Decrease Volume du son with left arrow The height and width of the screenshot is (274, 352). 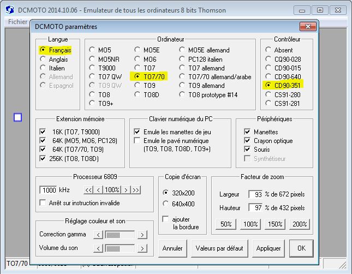(98, 249)
